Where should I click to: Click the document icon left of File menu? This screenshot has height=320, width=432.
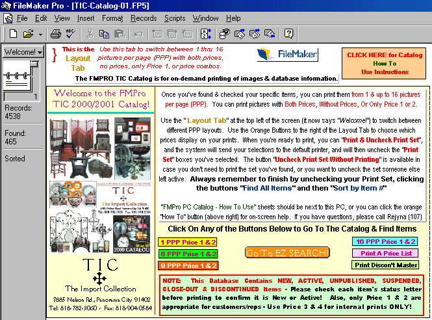(x=8, y=18)
